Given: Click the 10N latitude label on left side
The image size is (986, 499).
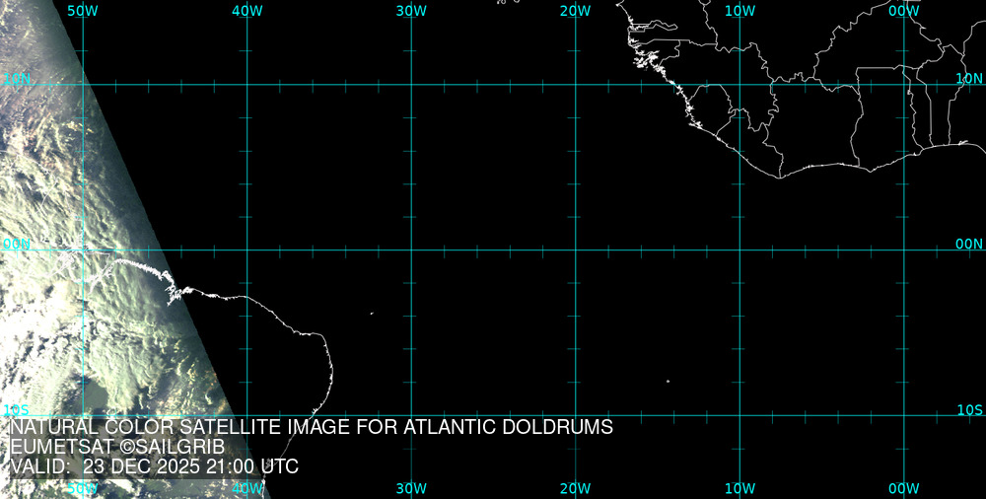Looking at the screenshot, I should coord(17,78).
